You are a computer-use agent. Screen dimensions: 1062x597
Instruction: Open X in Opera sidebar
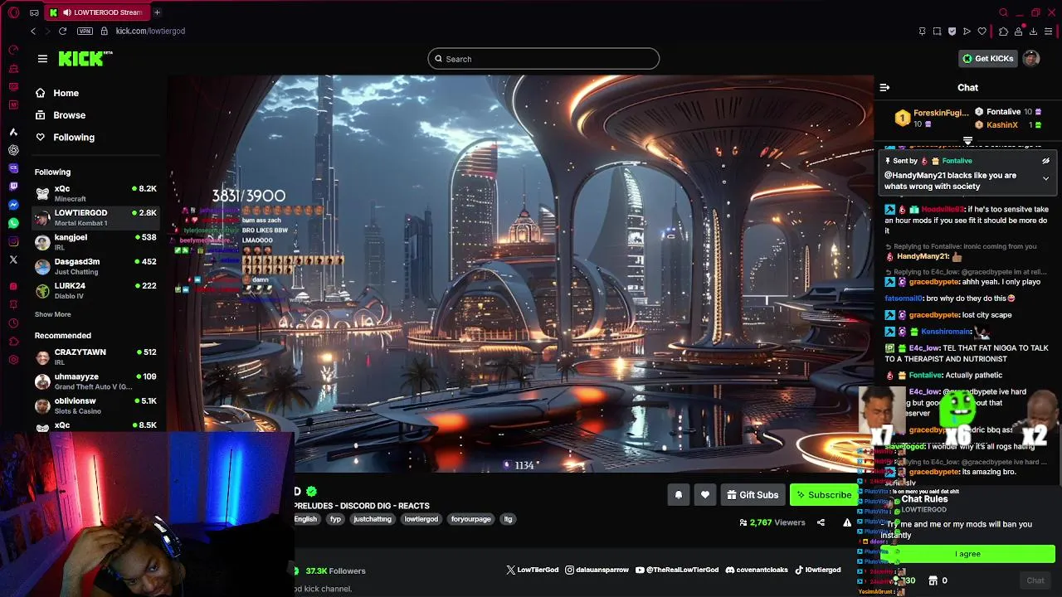[x=13, y=260]
